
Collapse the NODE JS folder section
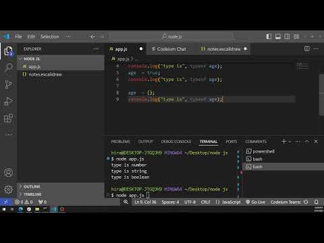pos(61,59)
